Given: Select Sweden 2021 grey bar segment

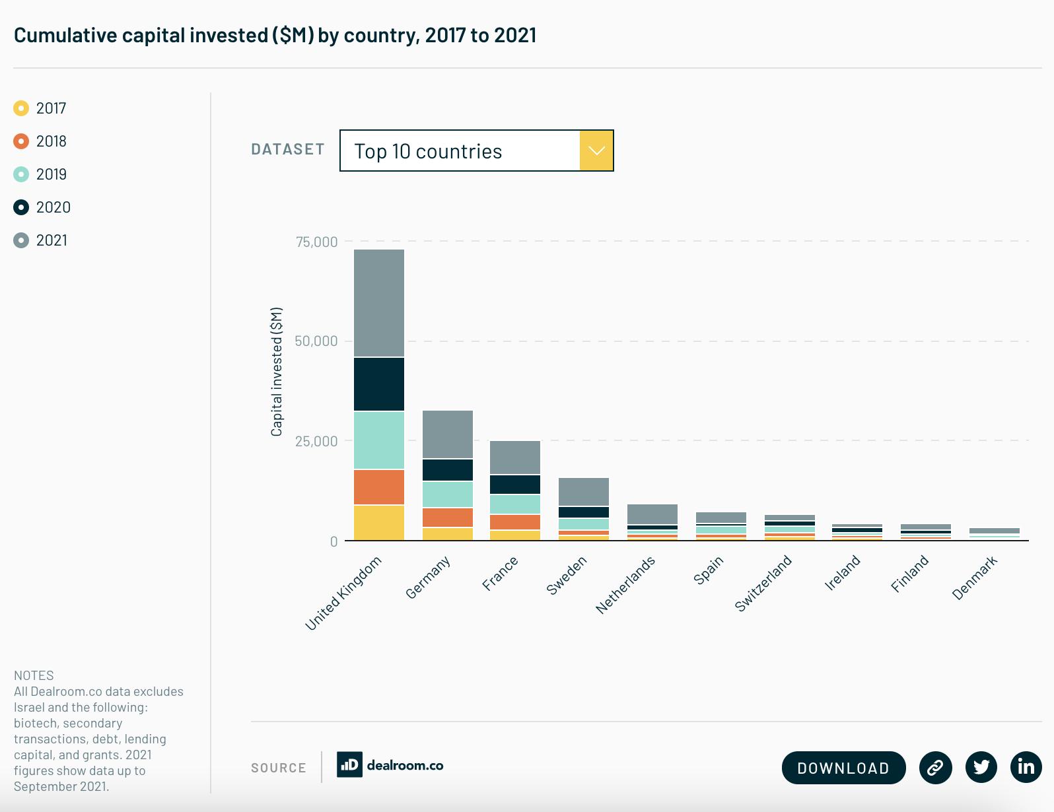Looking at the screenshot, I should 584,492.
